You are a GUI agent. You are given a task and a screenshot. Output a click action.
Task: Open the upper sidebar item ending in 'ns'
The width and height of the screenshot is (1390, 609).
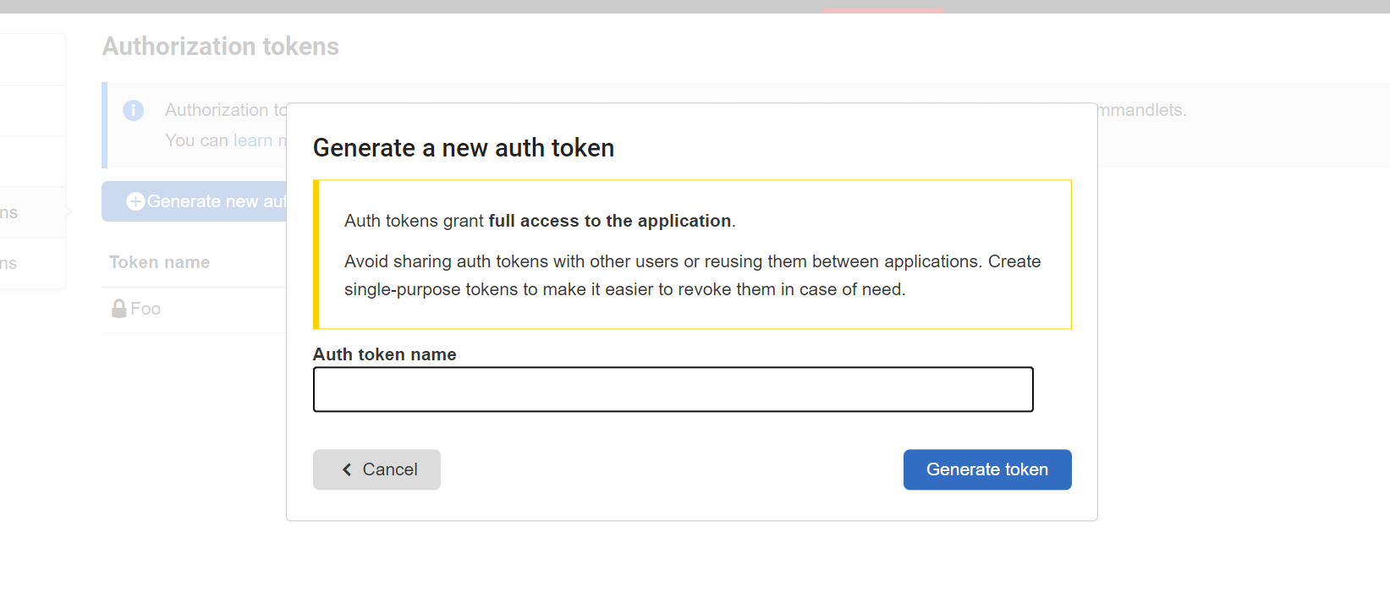[10, 212]
